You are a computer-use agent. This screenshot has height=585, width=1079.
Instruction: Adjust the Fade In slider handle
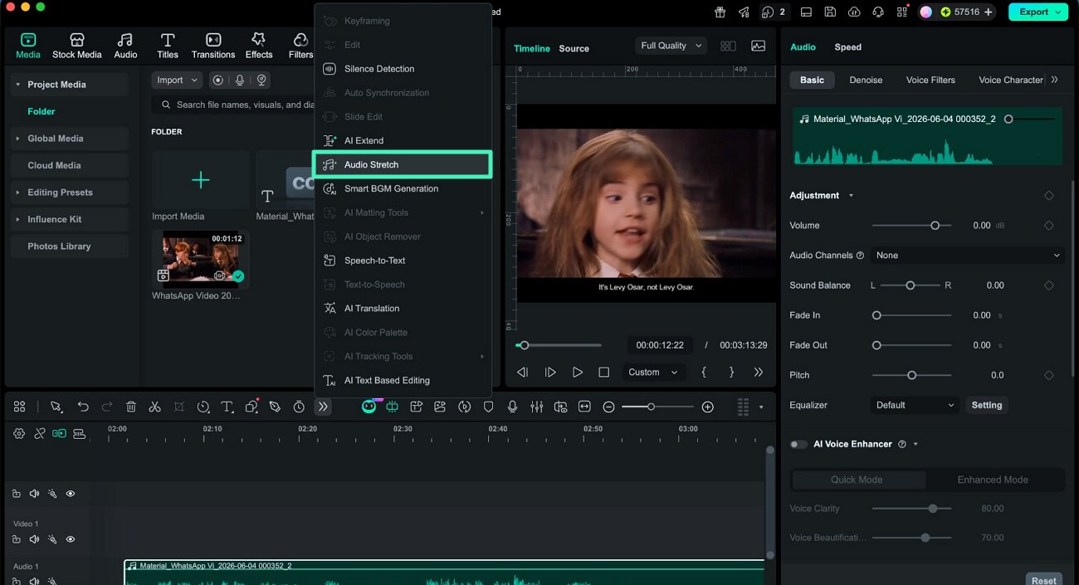pos(876,315)
